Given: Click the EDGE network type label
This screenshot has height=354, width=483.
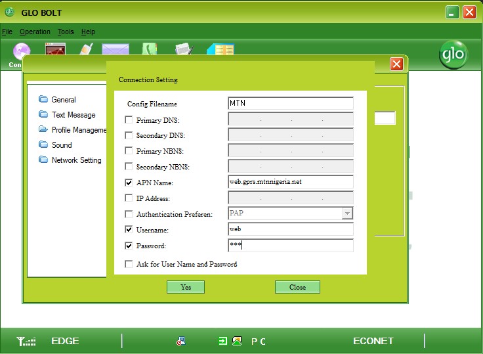Looking at the screenshot, I should pos(65,341).
